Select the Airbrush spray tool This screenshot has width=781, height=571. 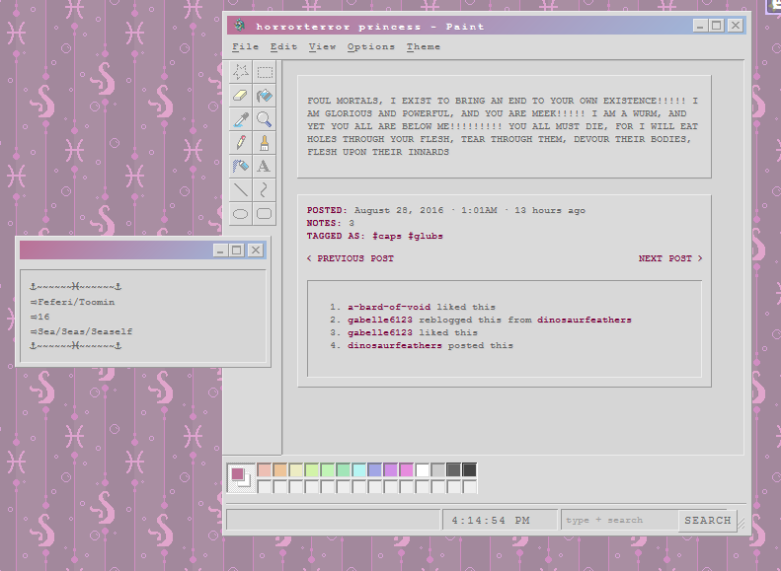[241, 166]
